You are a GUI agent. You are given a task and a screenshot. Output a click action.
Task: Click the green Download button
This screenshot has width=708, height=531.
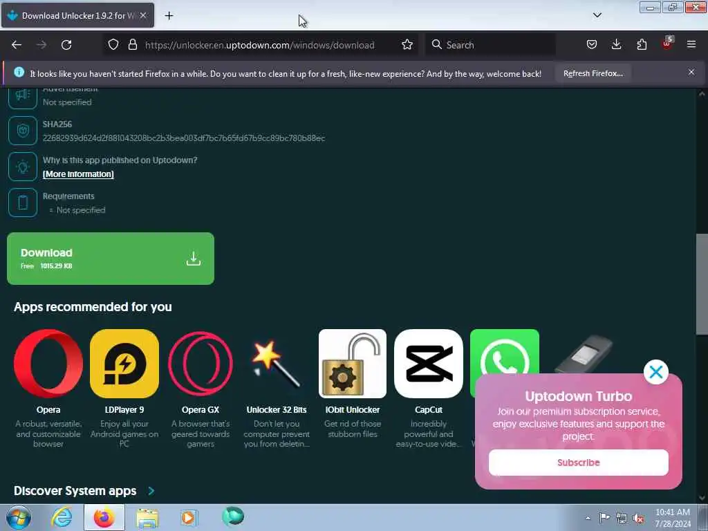(111, 259)
